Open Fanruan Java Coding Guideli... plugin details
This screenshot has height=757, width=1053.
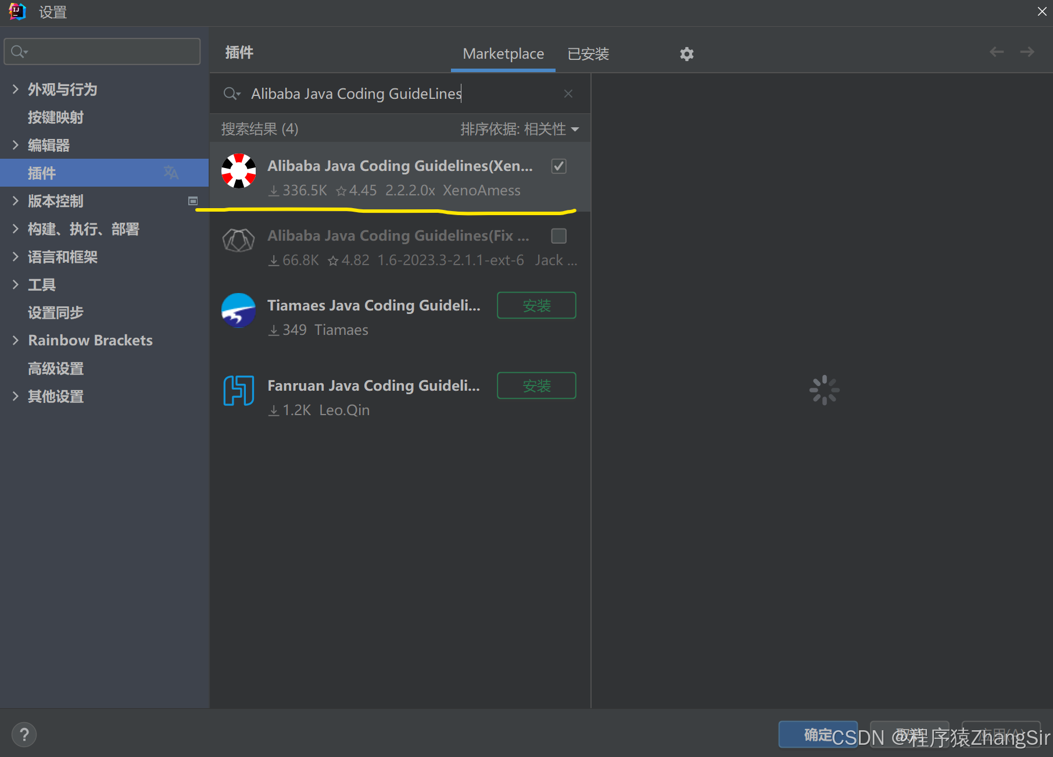pos(374,385)
